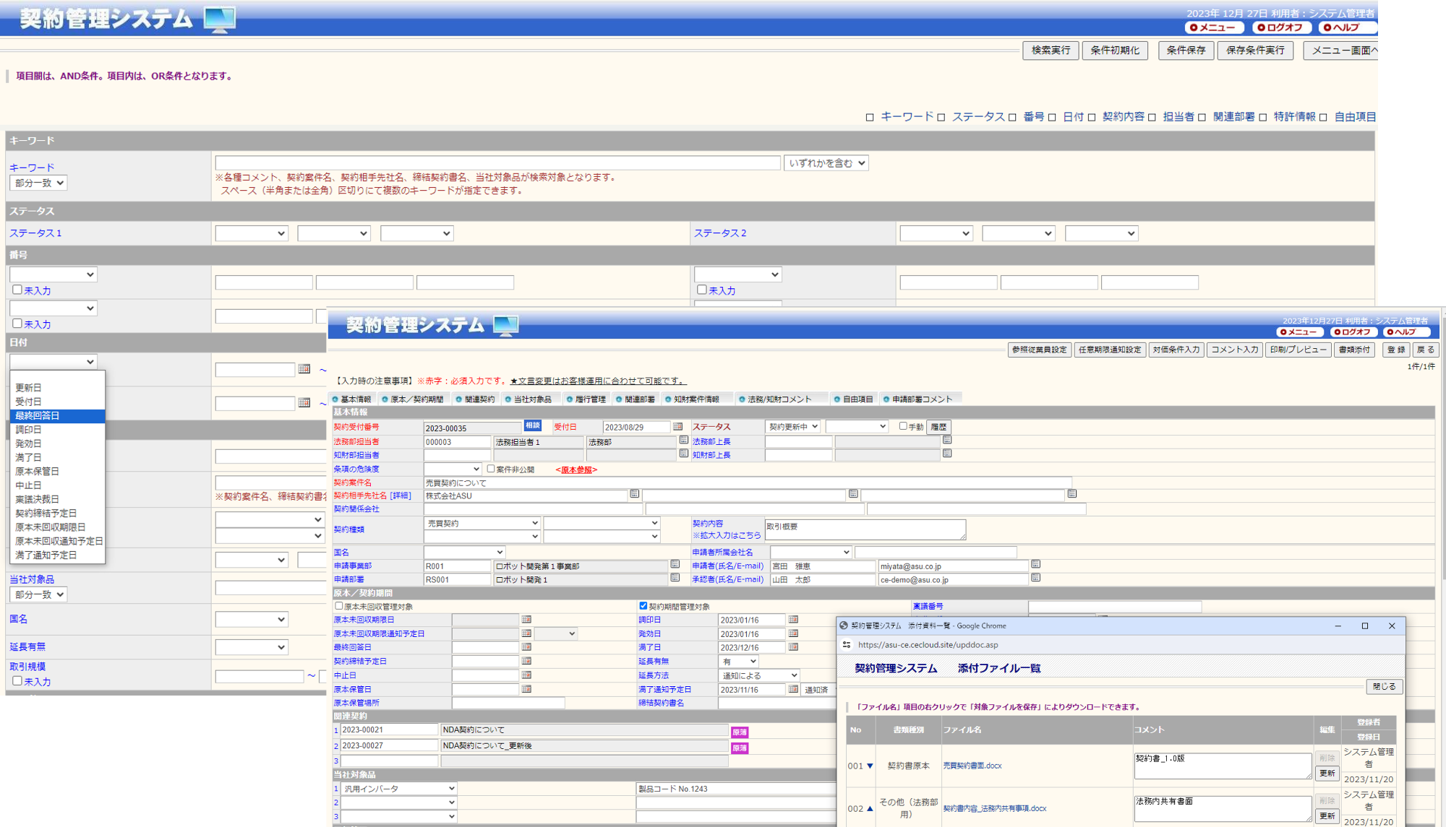Open address lookup beside ce-demo@asu.co.jp
The height and width of the screenshot is (827, 1446).
(x=1035, y=578)
